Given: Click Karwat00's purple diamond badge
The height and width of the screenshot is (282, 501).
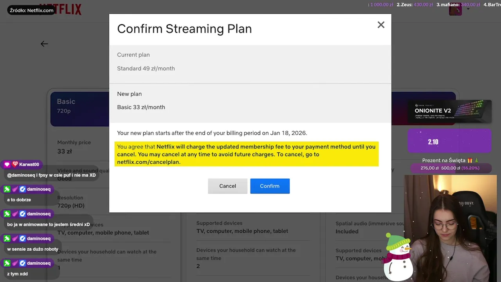Looking at the screenshot, I should point(7,164).
